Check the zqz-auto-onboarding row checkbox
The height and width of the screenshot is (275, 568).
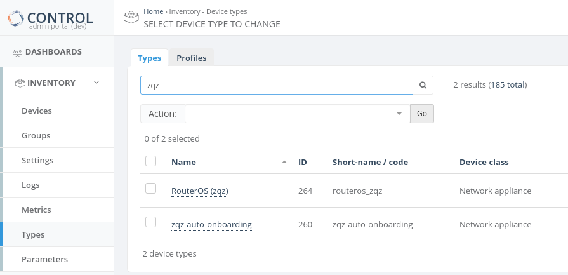pos(151,222)
